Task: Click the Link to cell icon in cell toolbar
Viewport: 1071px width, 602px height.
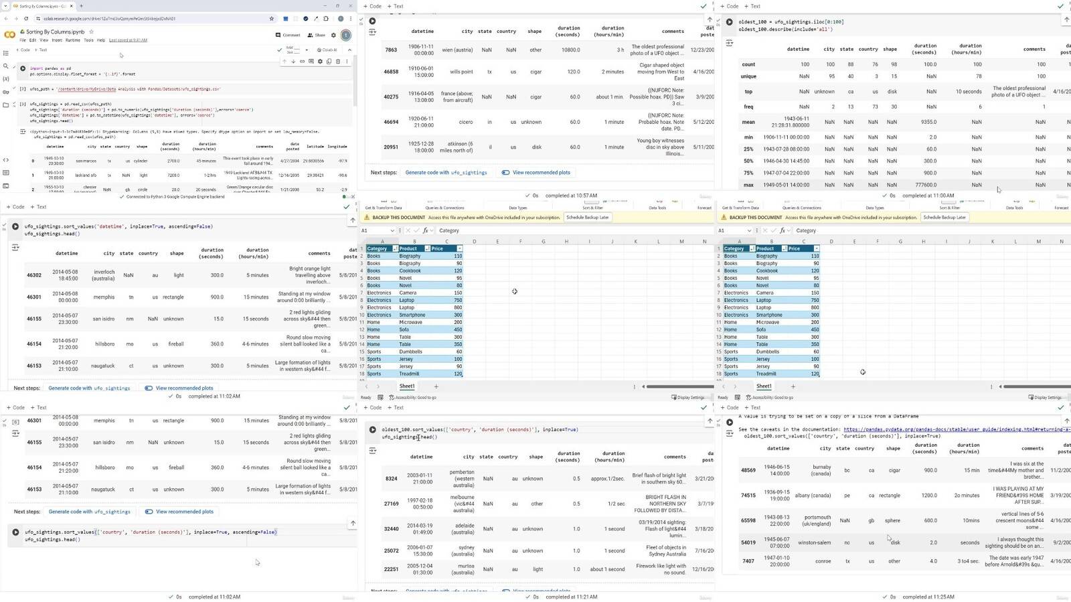Action: (x=302, y=62)
